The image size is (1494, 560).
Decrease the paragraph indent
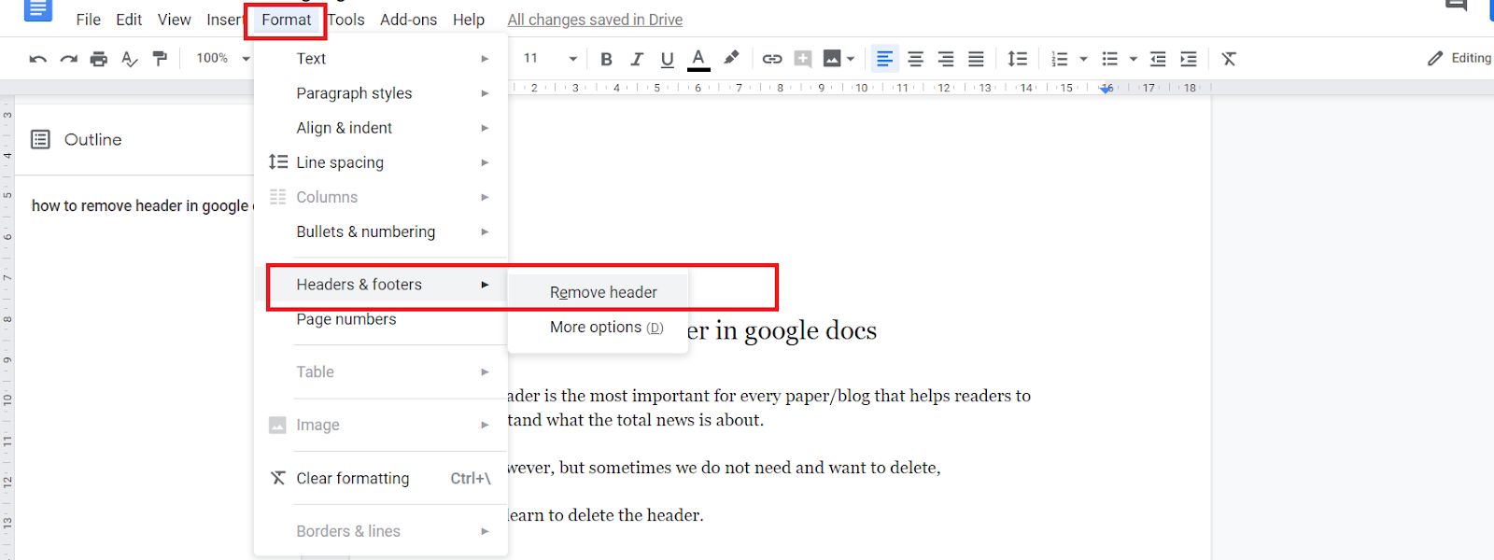[1158, 59]
